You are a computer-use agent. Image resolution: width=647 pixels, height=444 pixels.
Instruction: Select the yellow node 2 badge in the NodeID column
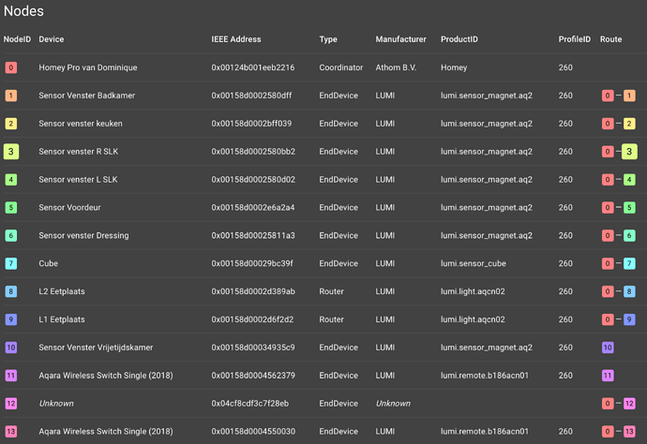pyautogui.click(x=11, y=124)
